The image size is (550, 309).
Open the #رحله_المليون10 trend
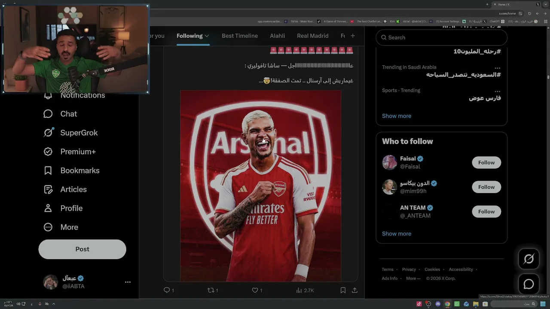coord(477,51)
